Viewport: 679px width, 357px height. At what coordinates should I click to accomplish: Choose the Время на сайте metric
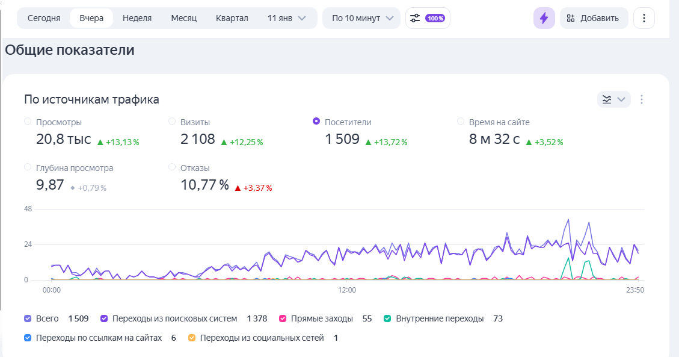click(x=461, y=122)
